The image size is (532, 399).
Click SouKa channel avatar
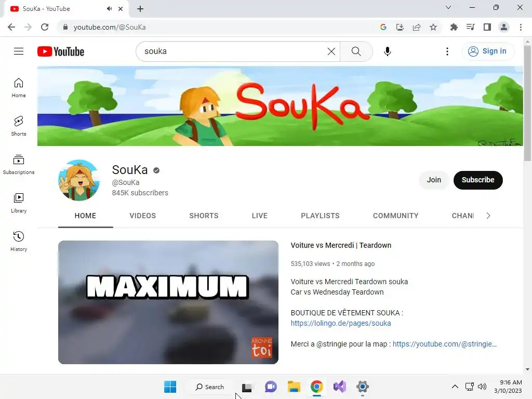click(x=79, y=180)
